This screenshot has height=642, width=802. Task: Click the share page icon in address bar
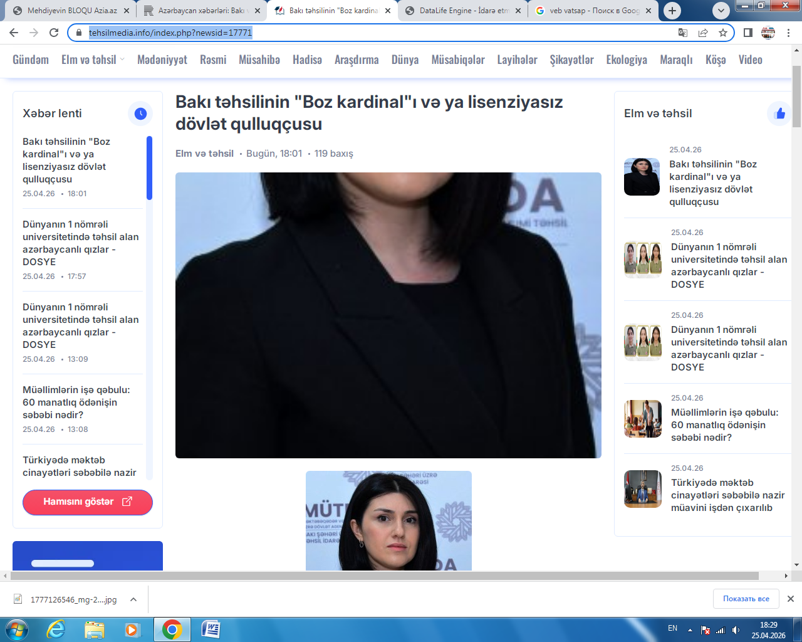click(x=703, y=33)
